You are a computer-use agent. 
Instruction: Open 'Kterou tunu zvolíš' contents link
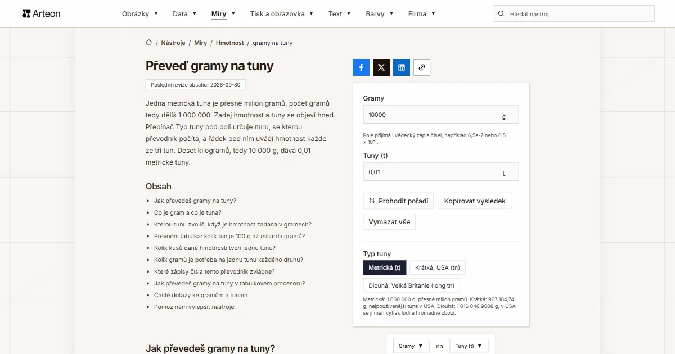[233, 224]
